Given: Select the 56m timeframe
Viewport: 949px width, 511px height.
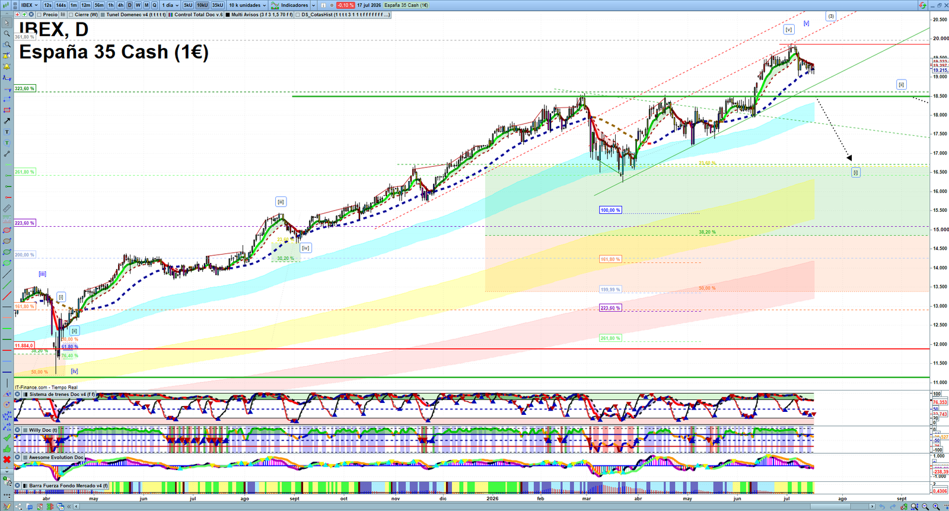Looking at the screenshot, I should point(99,5).
